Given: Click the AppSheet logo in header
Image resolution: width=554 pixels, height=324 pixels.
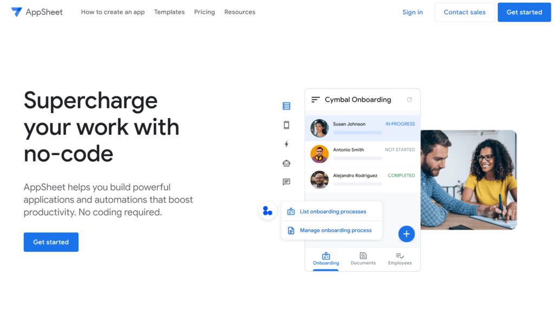Looking at the screenshot, I should click(x=37, y=12).
